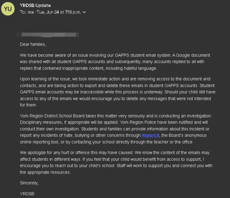Click the paragraph starting 'We have become aware'
The width and height of the screenshot is (230, 198).
click(115, 62)
